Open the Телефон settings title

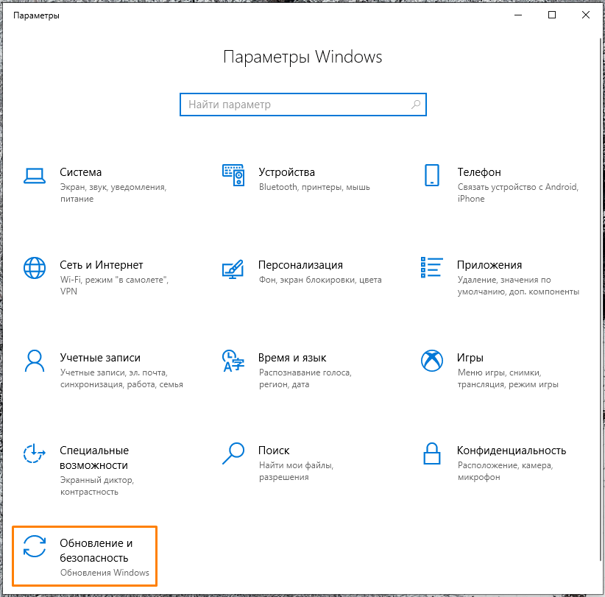(x=479, y=172)
